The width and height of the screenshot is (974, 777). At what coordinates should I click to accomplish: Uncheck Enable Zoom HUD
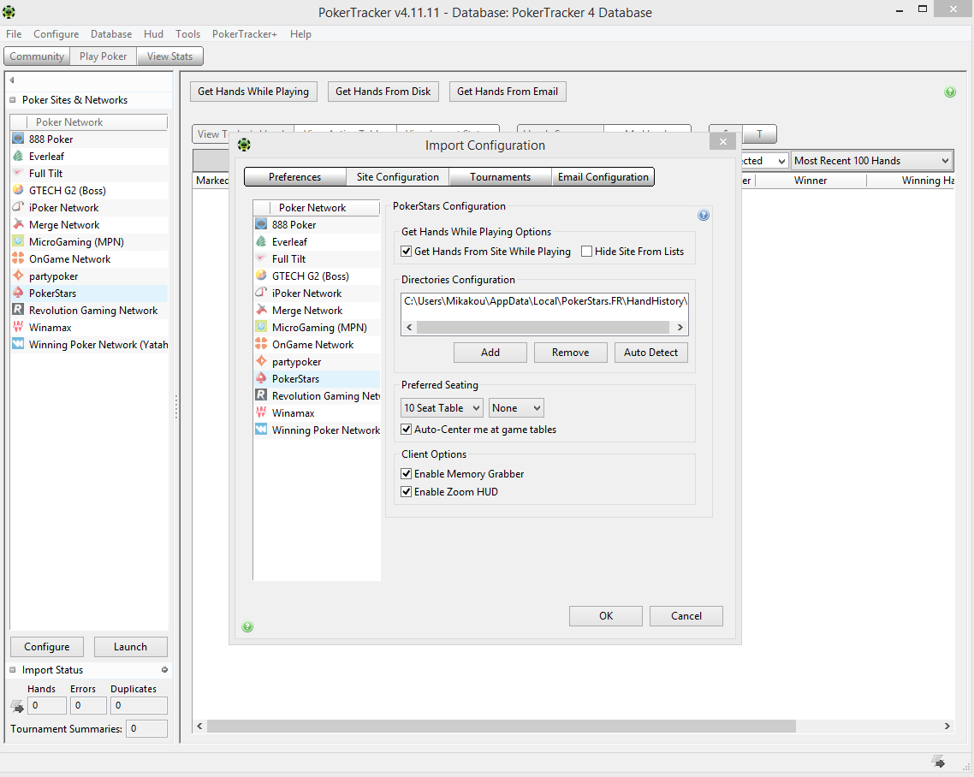point(407,492)
